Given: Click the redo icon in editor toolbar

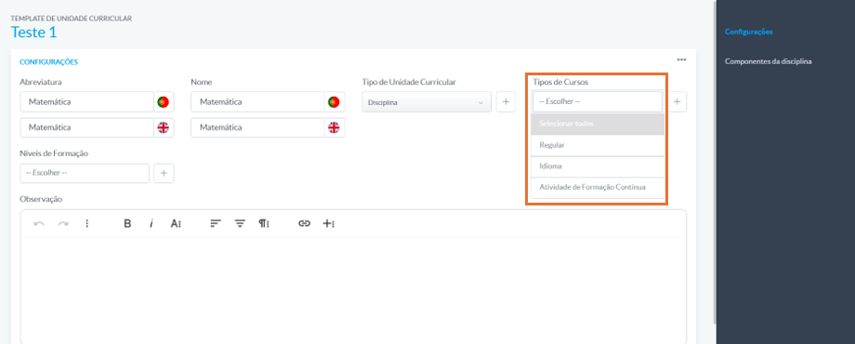Looking at the screenshot, I should pyautogui.click(x=63, y=223).
